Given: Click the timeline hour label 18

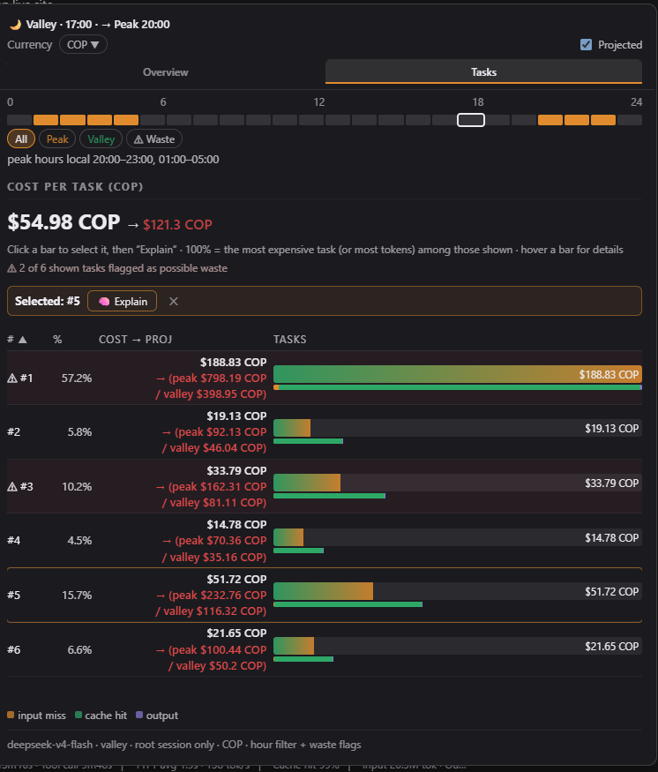Looking at the screenshot, I should click(x=478, y=102).
